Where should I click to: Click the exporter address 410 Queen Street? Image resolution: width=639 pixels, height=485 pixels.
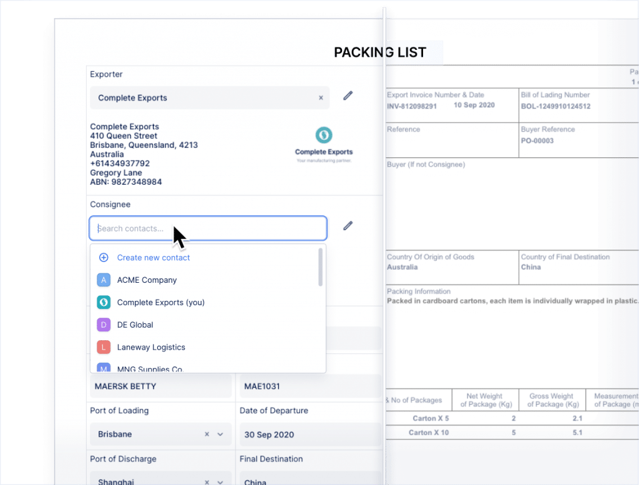tap(124, 136)
